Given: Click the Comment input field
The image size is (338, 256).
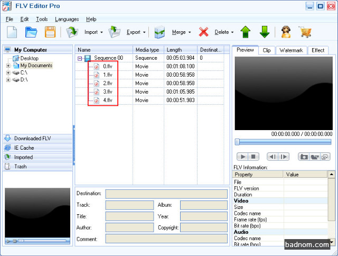Looking at the screenshot, I should point(166,239).
